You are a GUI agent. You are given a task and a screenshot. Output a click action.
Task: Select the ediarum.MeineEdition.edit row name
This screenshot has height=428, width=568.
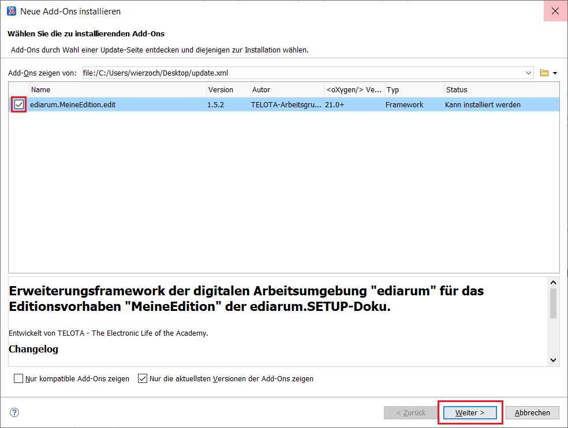pos(73,104)
